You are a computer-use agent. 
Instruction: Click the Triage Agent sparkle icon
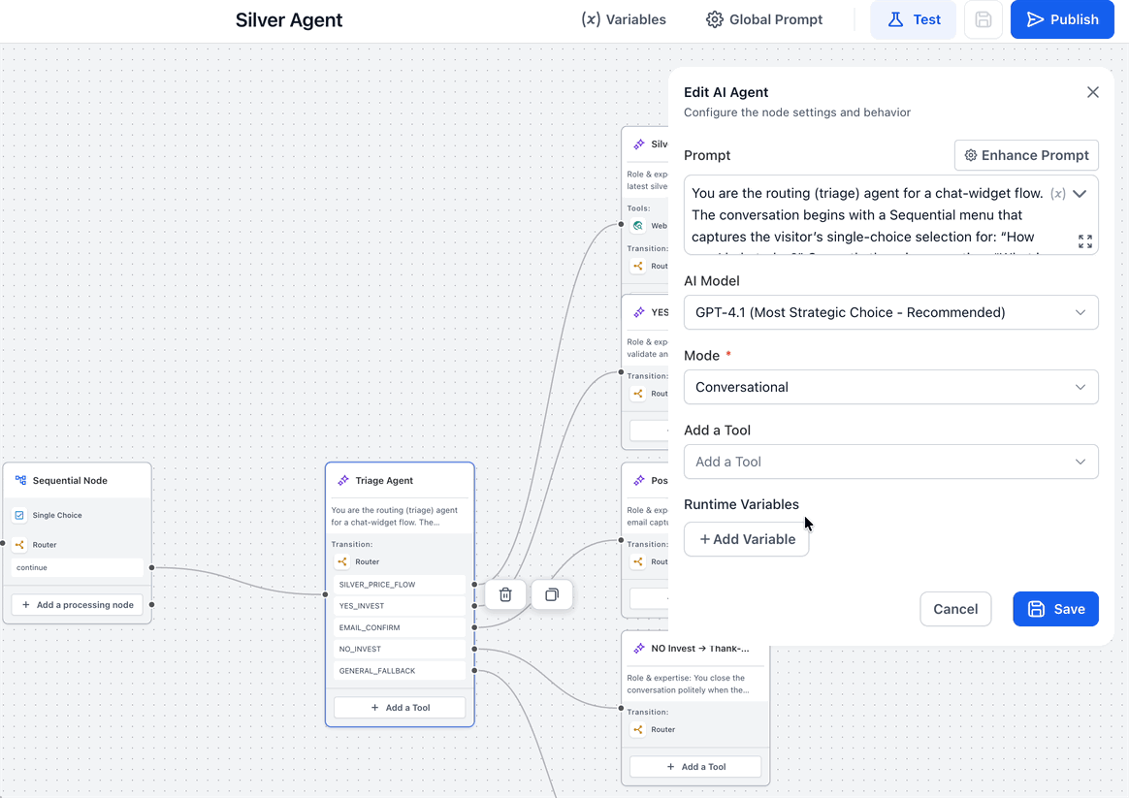(x=343, y=480)
